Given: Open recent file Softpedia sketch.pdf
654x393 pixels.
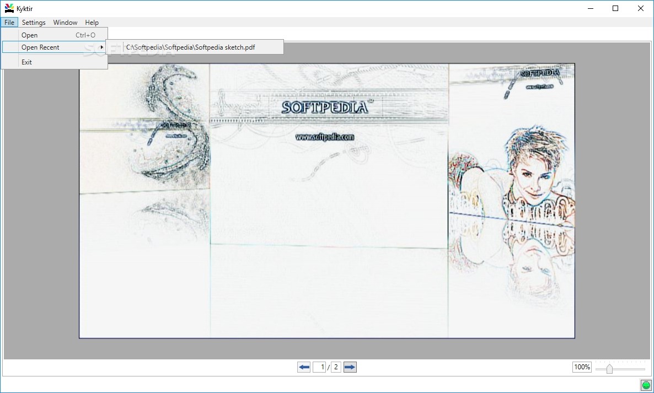Looking at the screenshot, I should point(195,47).
